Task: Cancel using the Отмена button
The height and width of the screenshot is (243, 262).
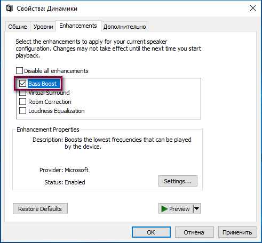Action: point(194,232)
